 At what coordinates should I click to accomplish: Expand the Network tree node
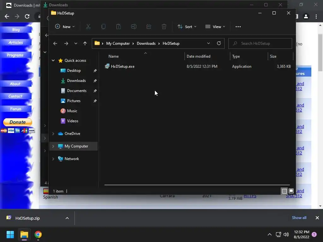click(53, 159)
